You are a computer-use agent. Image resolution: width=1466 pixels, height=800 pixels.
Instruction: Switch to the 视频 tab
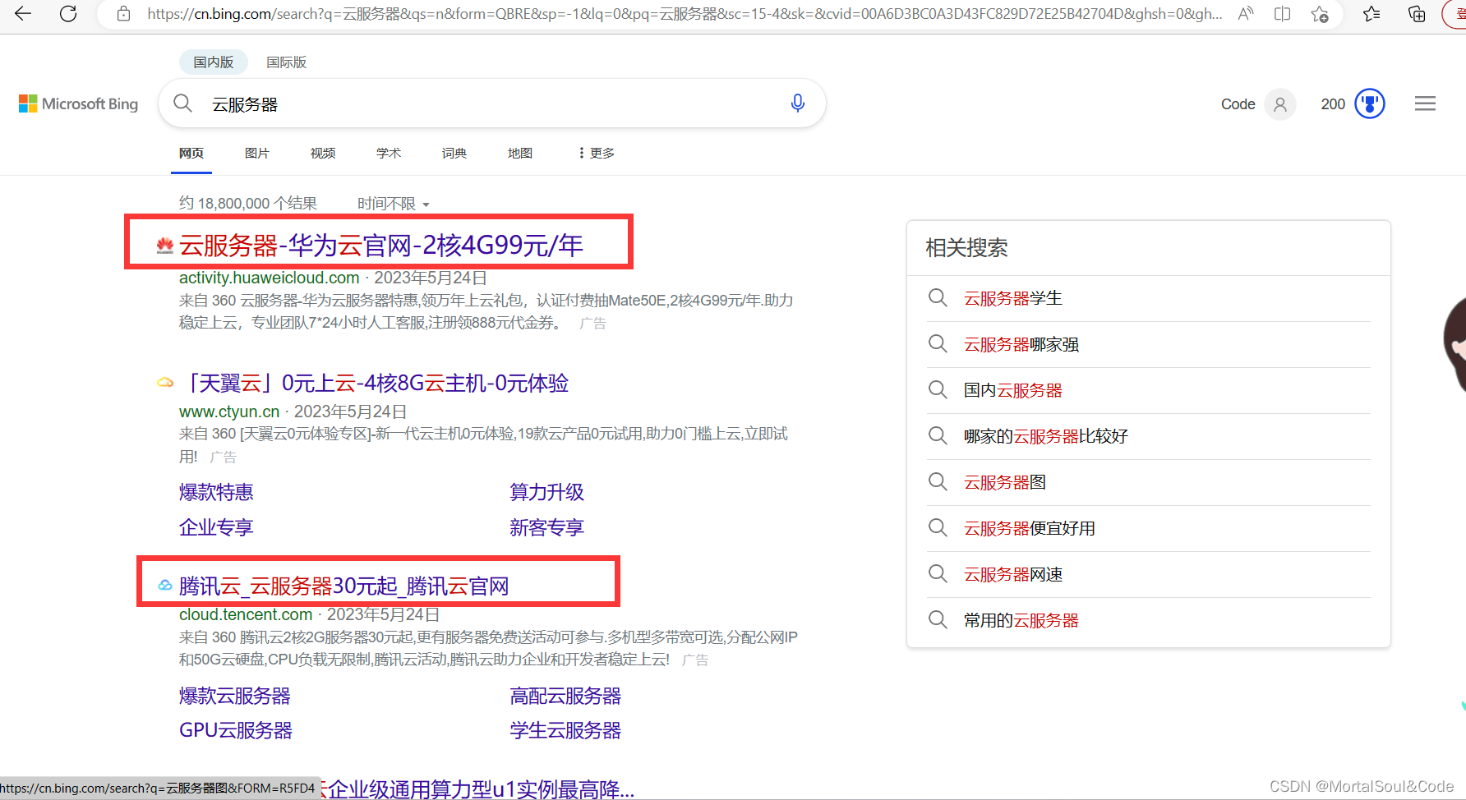pyautogui.click(x=323, y=153)
